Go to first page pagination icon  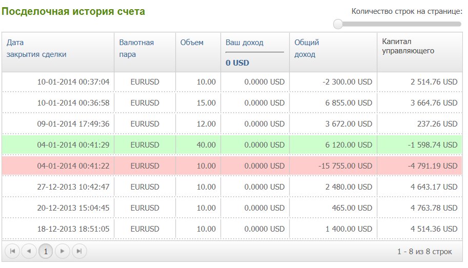pos(12,251)
